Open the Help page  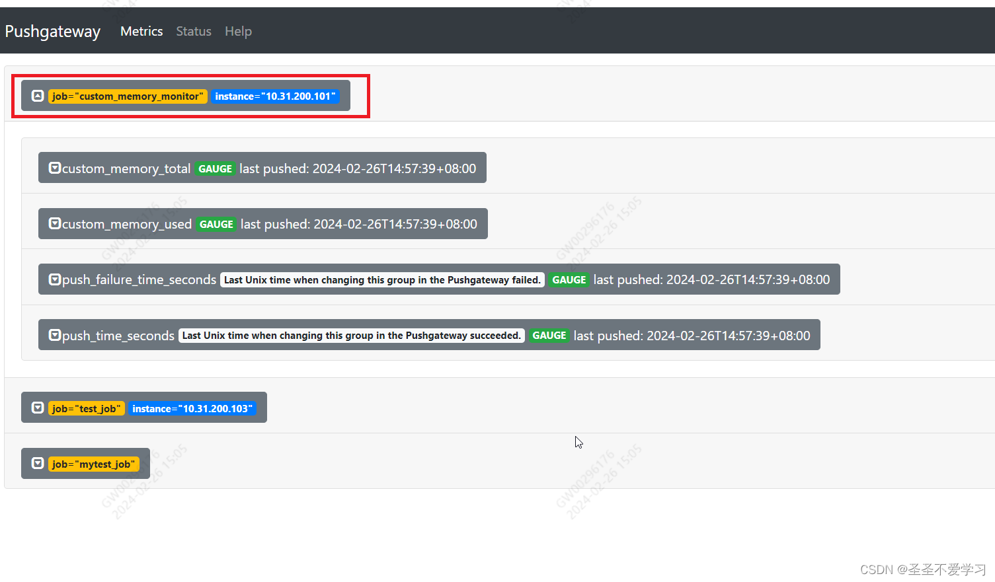pyautogui.click(x=238, y=31)
